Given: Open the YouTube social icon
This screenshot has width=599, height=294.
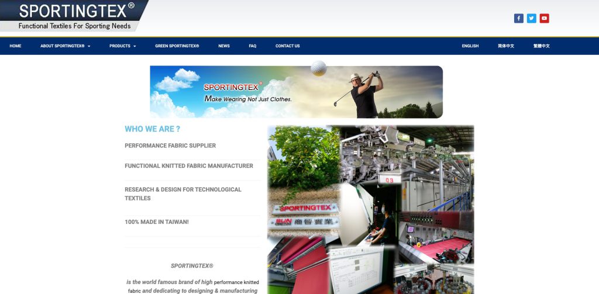Looking at the screenshot, I should [x=545, y=18].
